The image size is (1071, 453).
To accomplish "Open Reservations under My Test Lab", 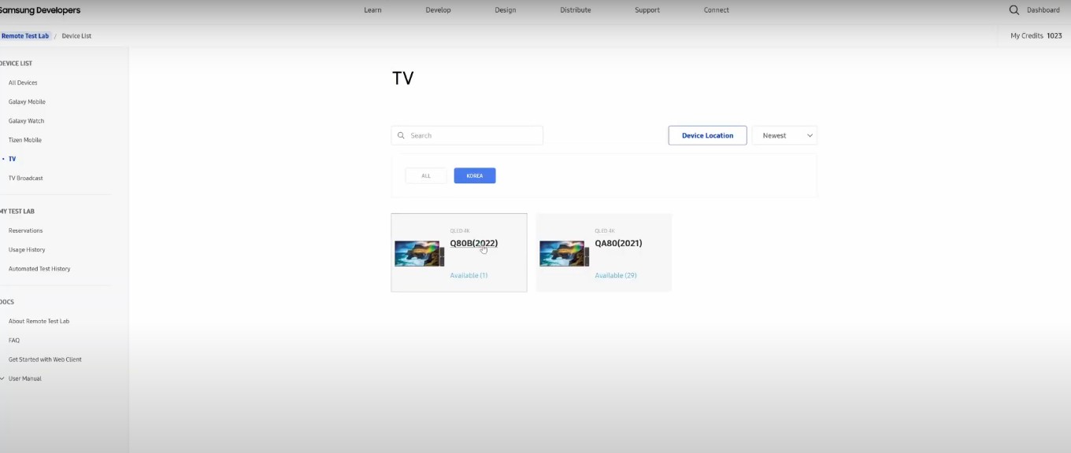I will pos(25,230).
